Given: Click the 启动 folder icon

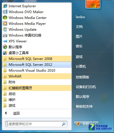Looking at the screenshot, I should (x=5, y=94).
